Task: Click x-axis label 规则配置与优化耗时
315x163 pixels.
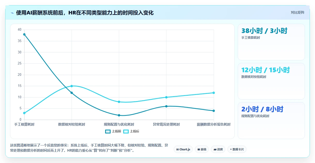Action: [119, 124]
